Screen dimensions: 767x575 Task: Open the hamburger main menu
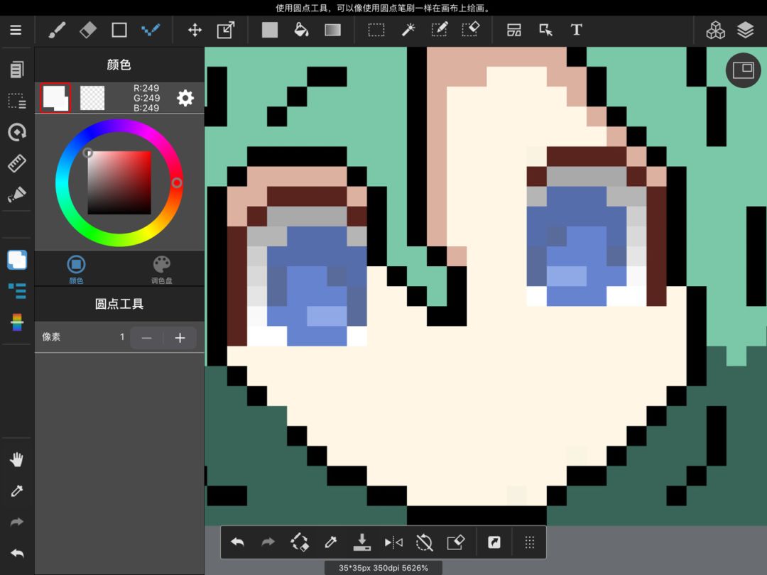[16, 31]
